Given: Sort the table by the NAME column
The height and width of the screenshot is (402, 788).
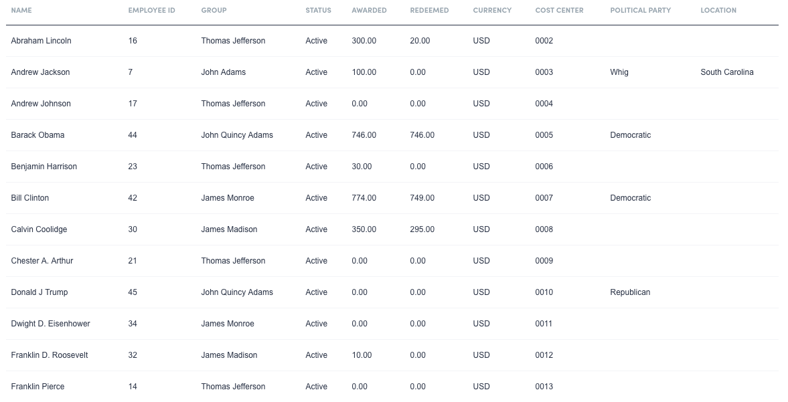Looking at the screenshot, I should tap(21, 10).
